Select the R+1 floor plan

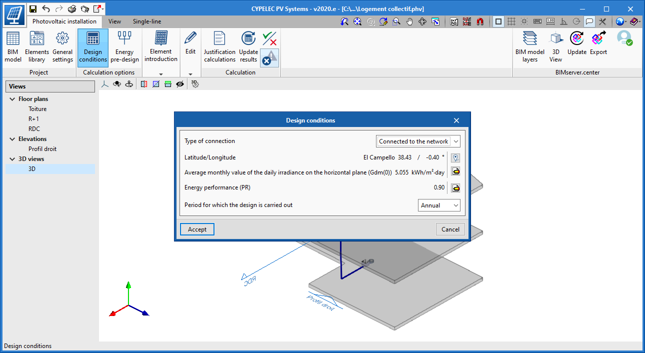click(x=33, y=119)
